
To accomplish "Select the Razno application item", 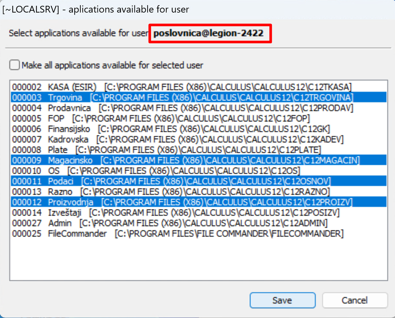I will pos(60,192).
